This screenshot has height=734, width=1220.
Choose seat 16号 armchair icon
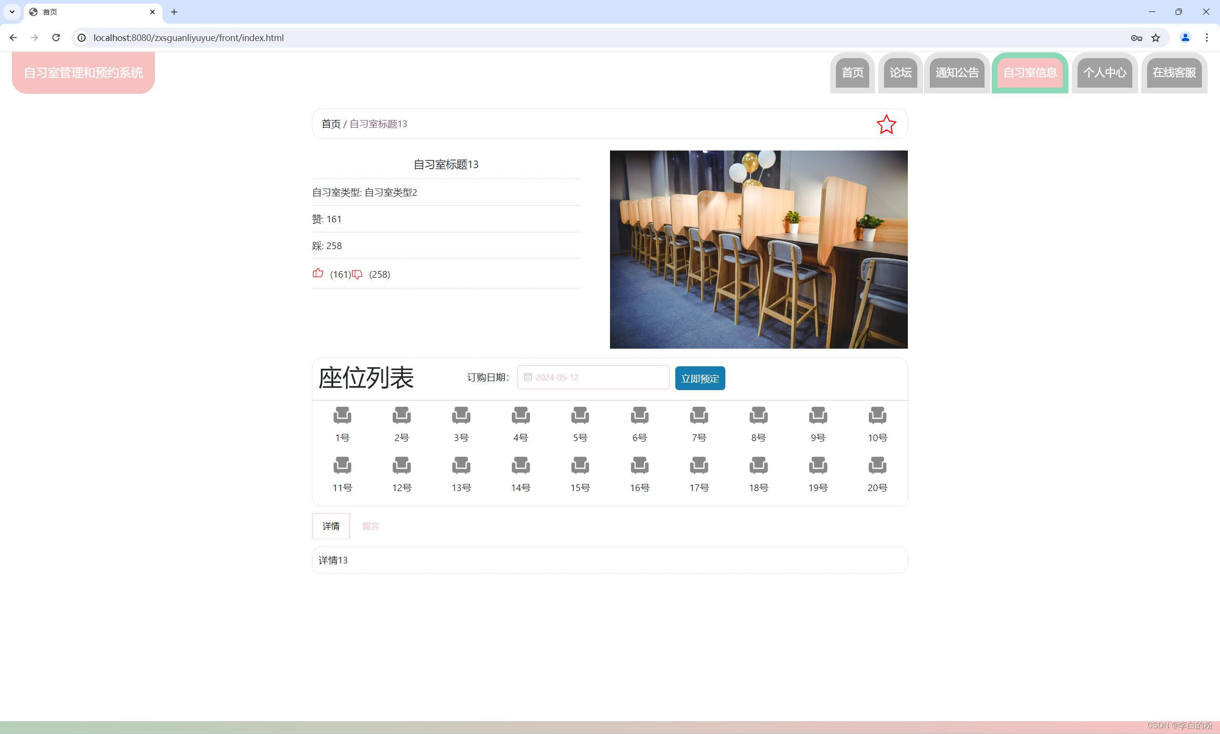pyautogui.click(x=639, y=465)
